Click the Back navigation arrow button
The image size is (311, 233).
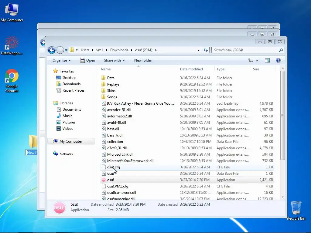(52, 50)
